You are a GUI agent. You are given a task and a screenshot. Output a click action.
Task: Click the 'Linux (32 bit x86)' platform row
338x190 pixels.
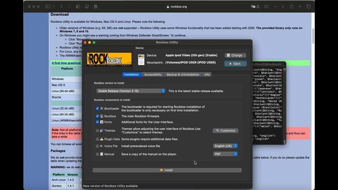(66, 108)
